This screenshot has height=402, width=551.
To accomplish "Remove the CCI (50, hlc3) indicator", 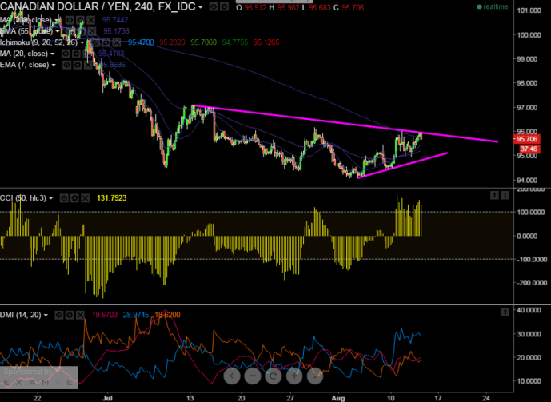I will point(85,198).
